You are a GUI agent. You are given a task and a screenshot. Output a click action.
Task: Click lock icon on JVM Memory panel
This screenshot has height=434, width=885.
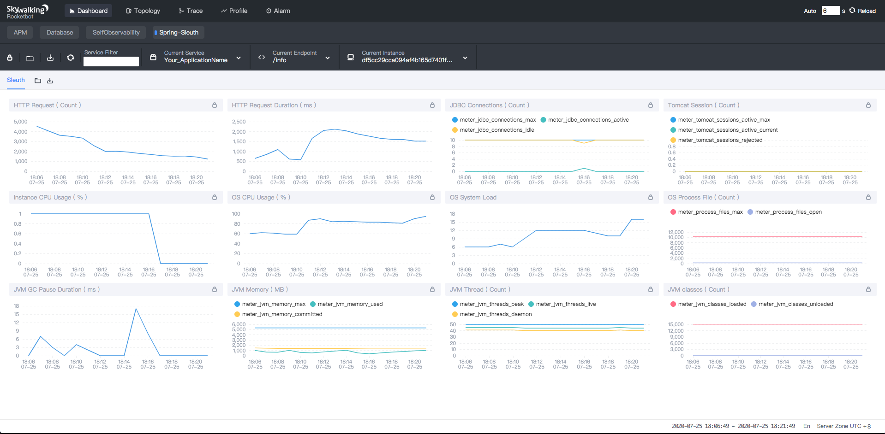click(x=432, y=289)
